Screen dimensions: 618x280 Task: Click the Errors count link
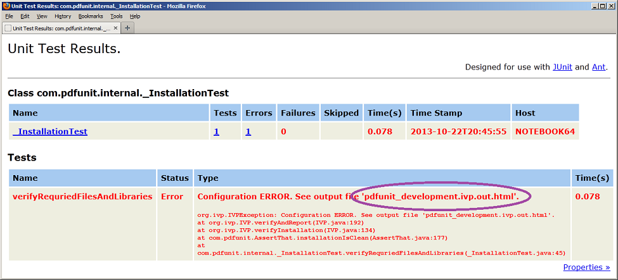248,131
